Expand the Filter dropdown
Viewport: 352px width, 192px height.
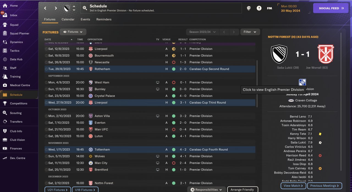pyautogui.click(x=250, y=32)
